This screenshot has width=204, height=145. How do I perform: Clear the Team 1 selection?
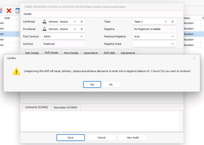(173, 22)
